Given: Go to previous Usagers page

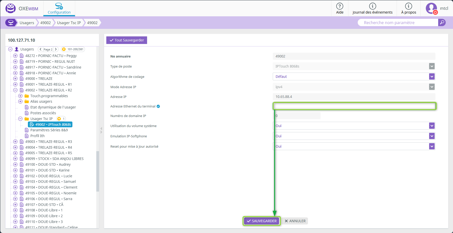Looking at the screenshot, I should [x=40, y=49].
